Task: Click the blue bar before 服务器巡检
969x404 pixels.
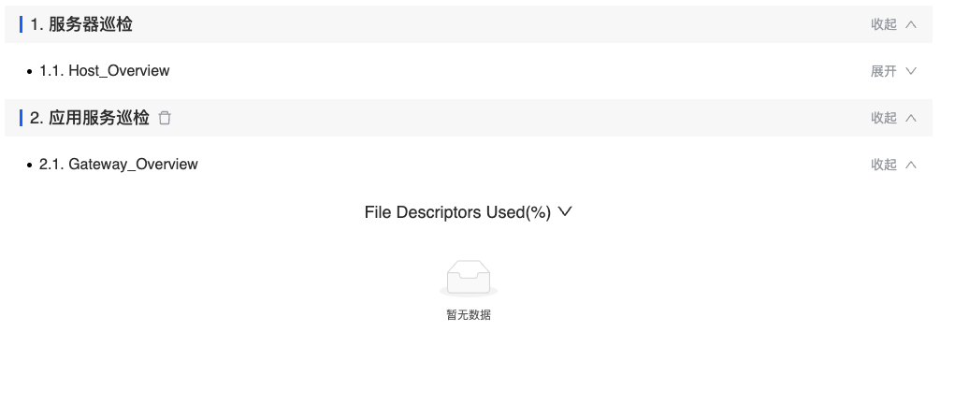Action: [x=21, y=24]
